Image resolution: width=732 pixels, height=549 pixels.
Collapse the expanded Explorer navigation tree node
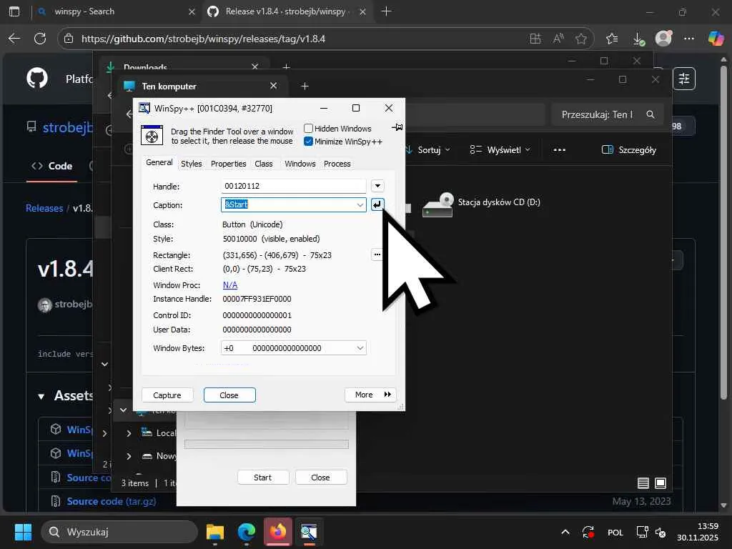point(123,410)
